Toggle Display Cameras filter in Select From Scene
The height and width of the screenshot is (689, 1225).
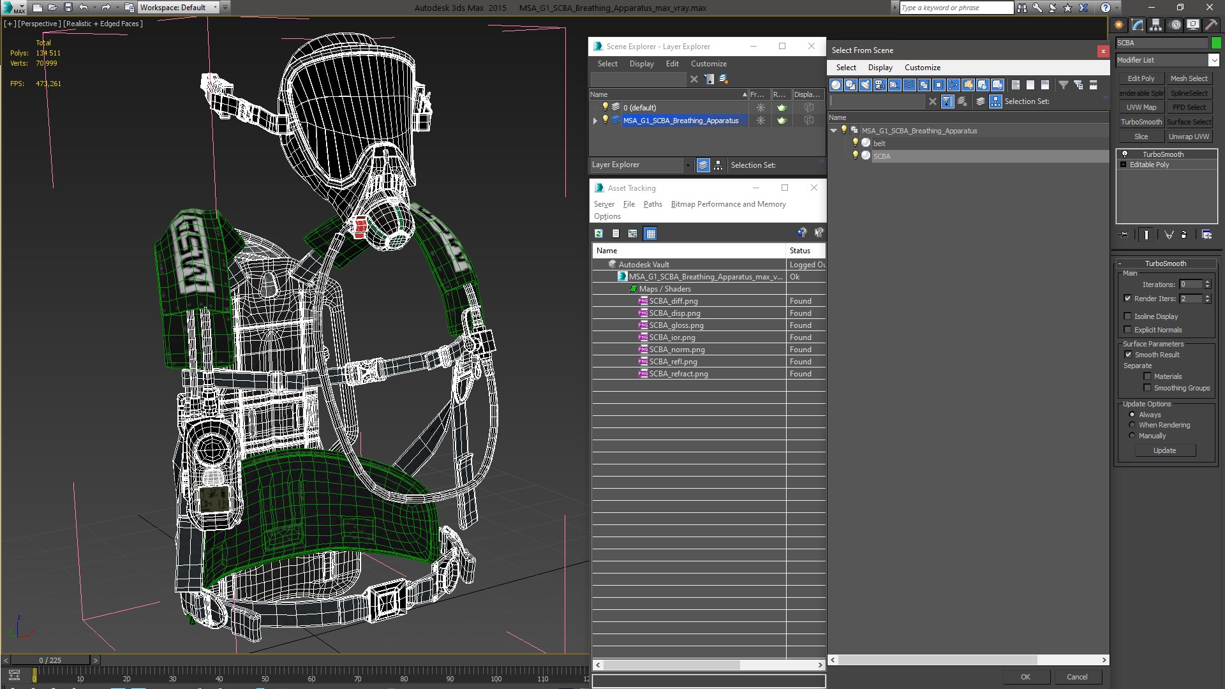(880, 85)
